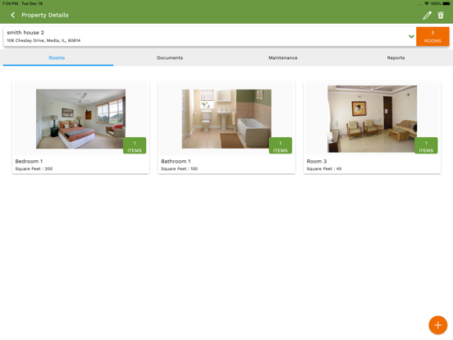Click the Bedroom 1 room title
Viewport: 453px width, 340px height.
29,161
